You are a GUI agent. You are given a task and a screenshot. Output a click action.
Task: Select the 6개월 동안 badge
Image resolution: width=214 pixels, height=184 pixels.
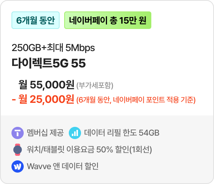pos(36,20)
